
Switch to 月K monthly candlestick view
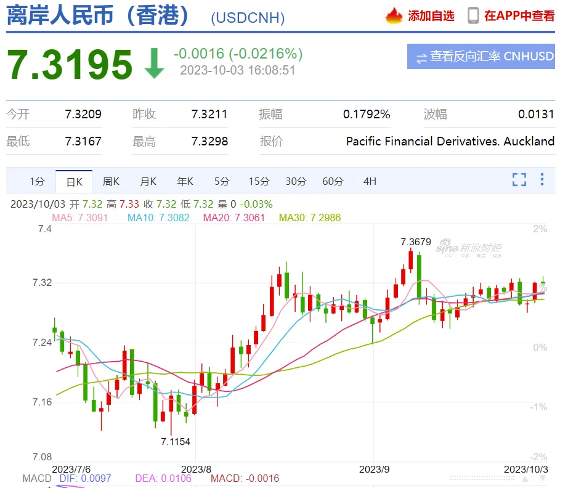click(148, 181)
